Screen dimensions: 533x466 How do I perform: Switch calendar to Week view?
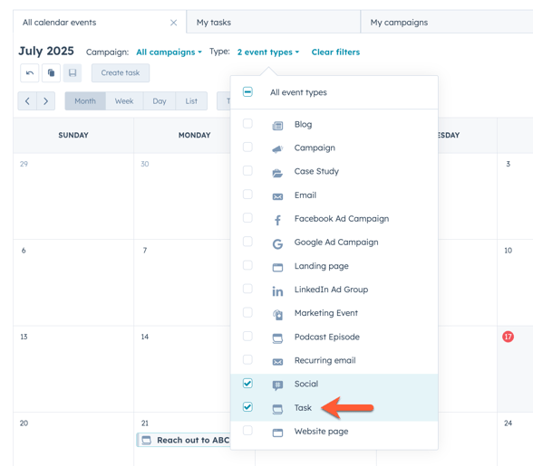[x=124, y=101]
